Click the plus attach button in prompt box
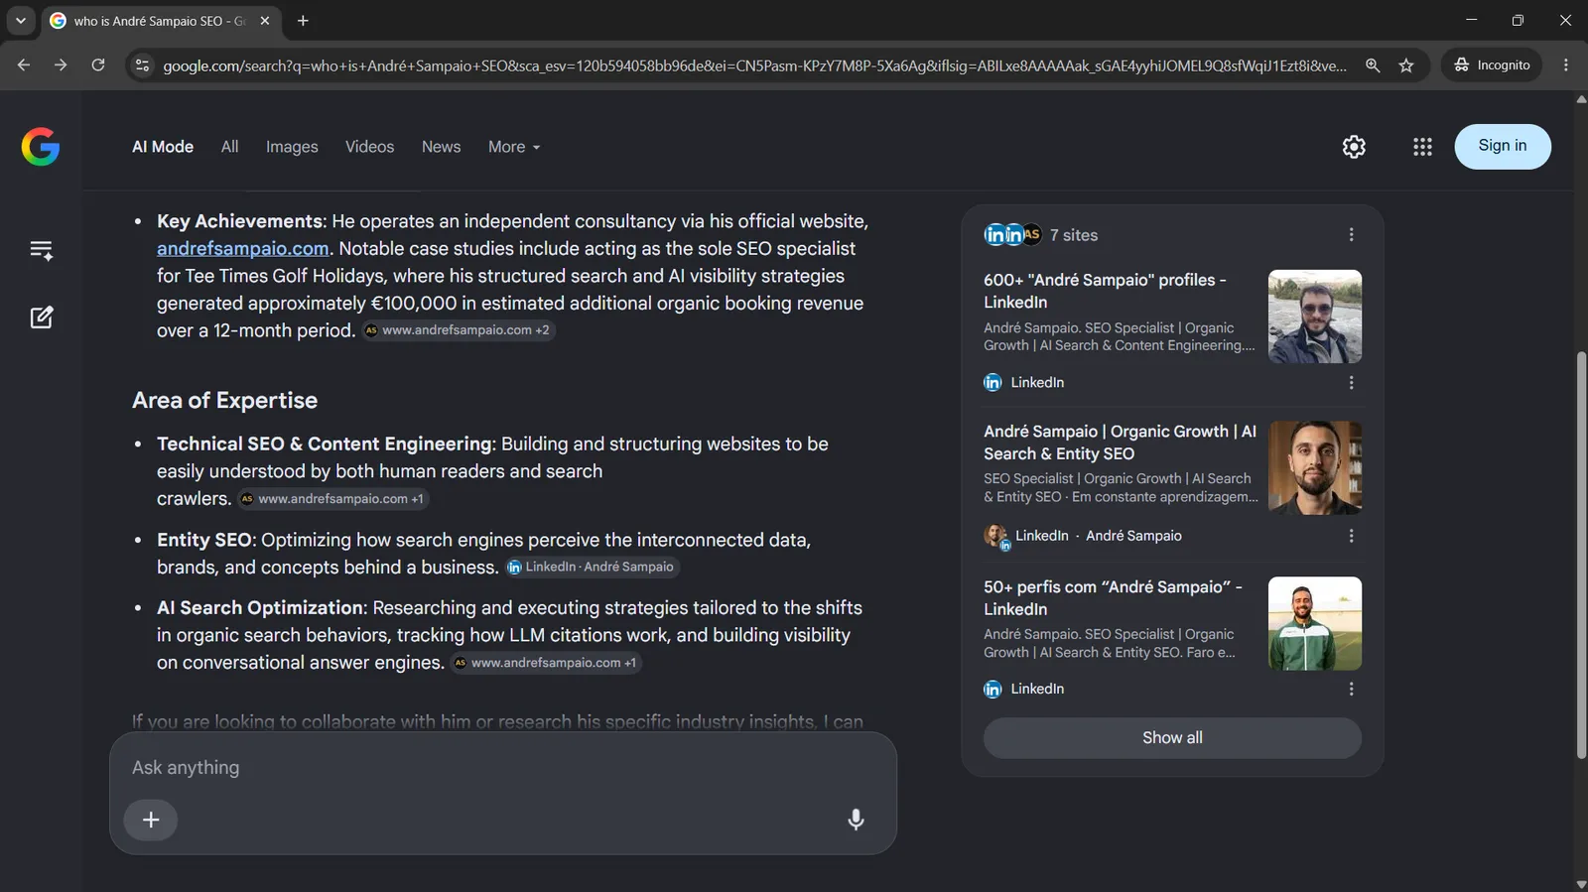Screen dimensions: 1588x892 (x=151, y=820)
